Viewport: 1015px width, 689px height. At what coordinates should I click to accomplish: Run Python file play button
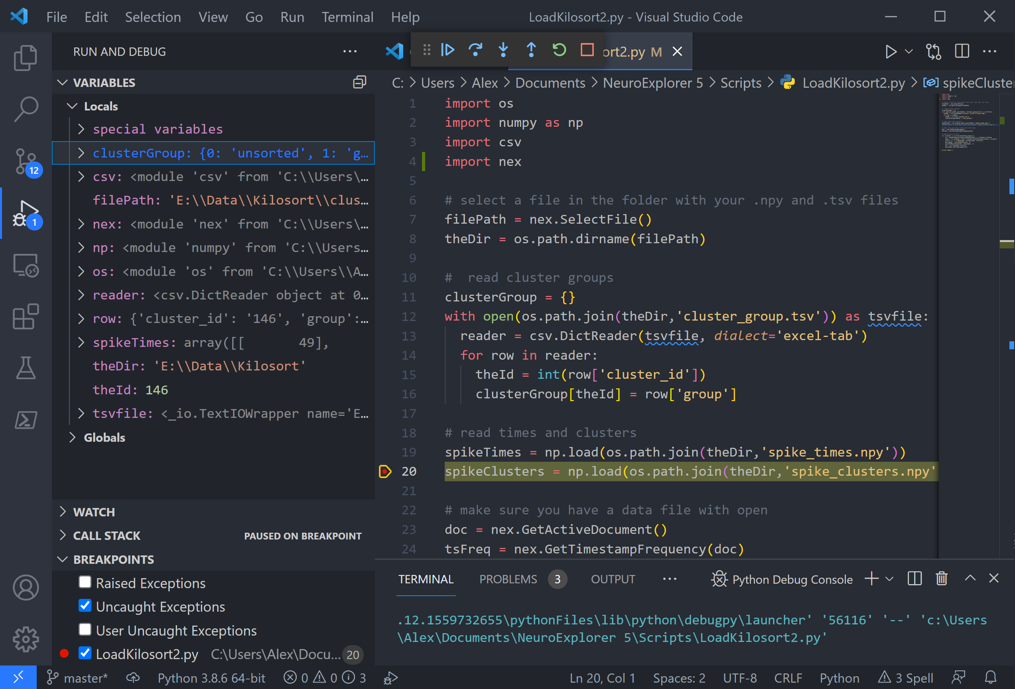pos(891,51)
